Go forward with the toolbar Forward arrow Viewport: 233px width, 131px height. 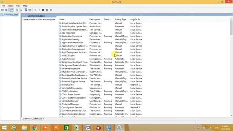tap(6, 10)
